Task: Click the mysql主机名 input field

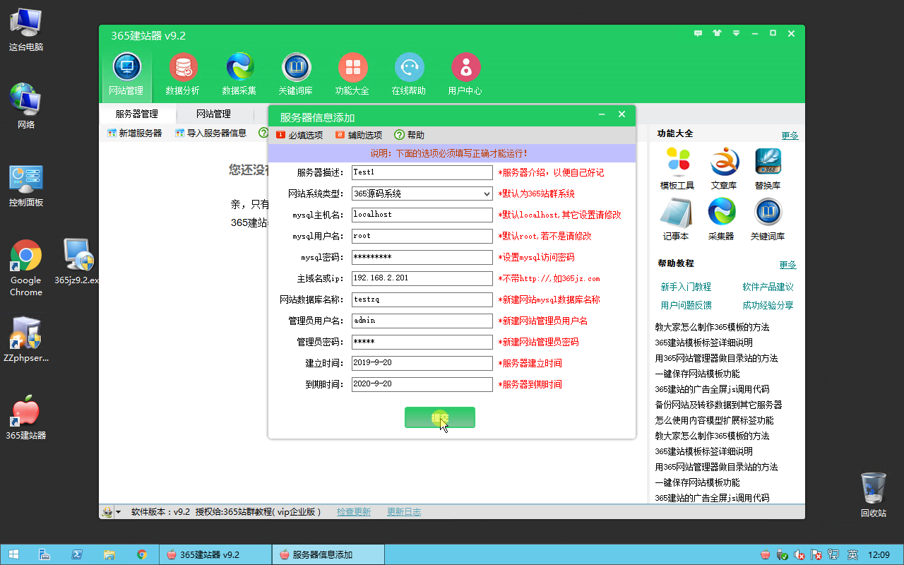Action: point(422,215)
